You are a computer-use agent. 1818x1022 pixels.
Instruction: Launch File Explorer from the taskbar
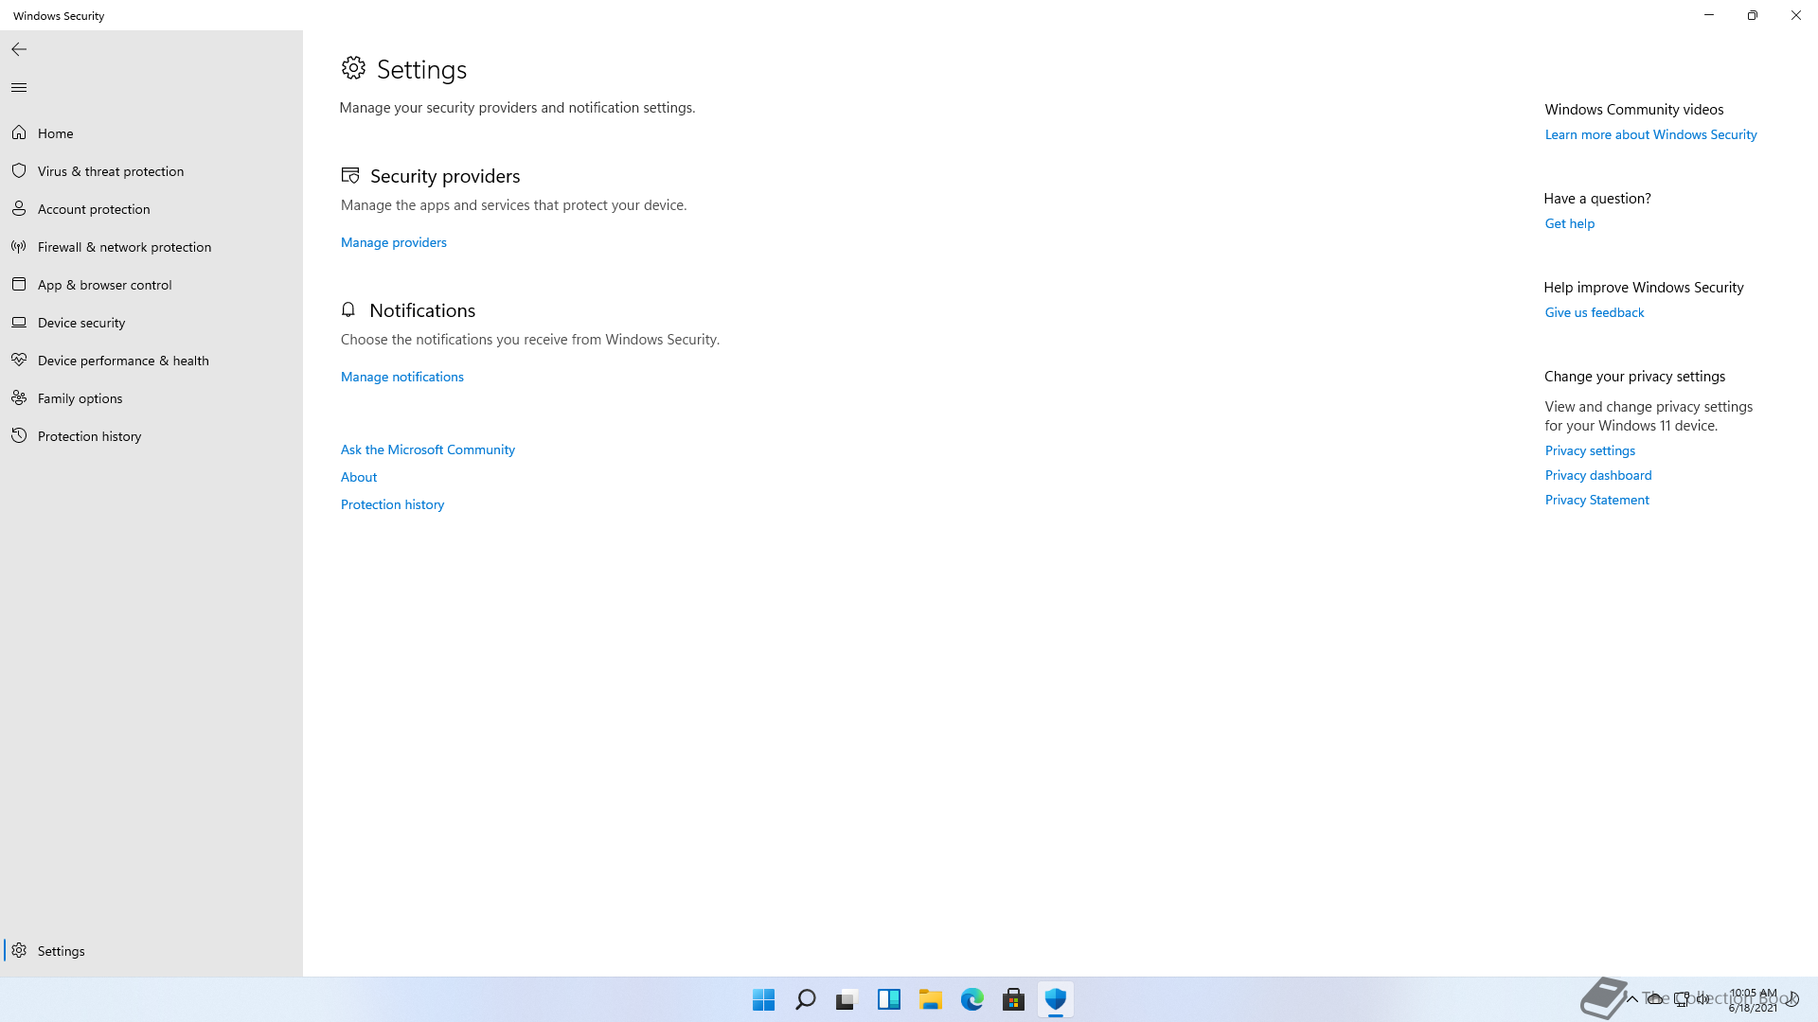[930, 999]
